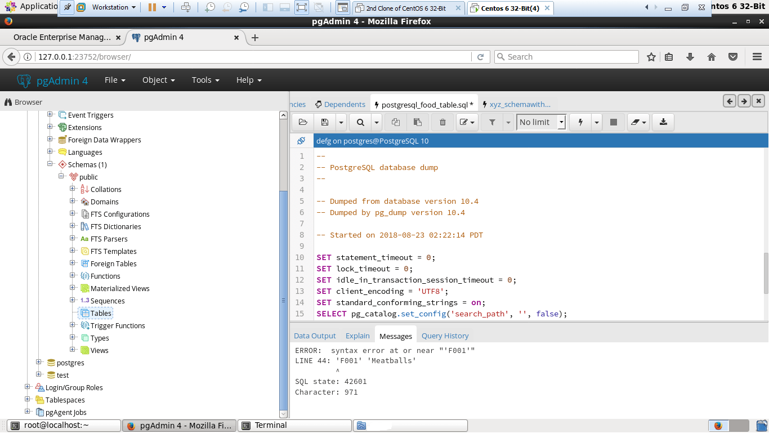Switch to the Data Output tab
The height and width of the screenshot is (438, 769).
pyautogui.click(x=315, y=336)
